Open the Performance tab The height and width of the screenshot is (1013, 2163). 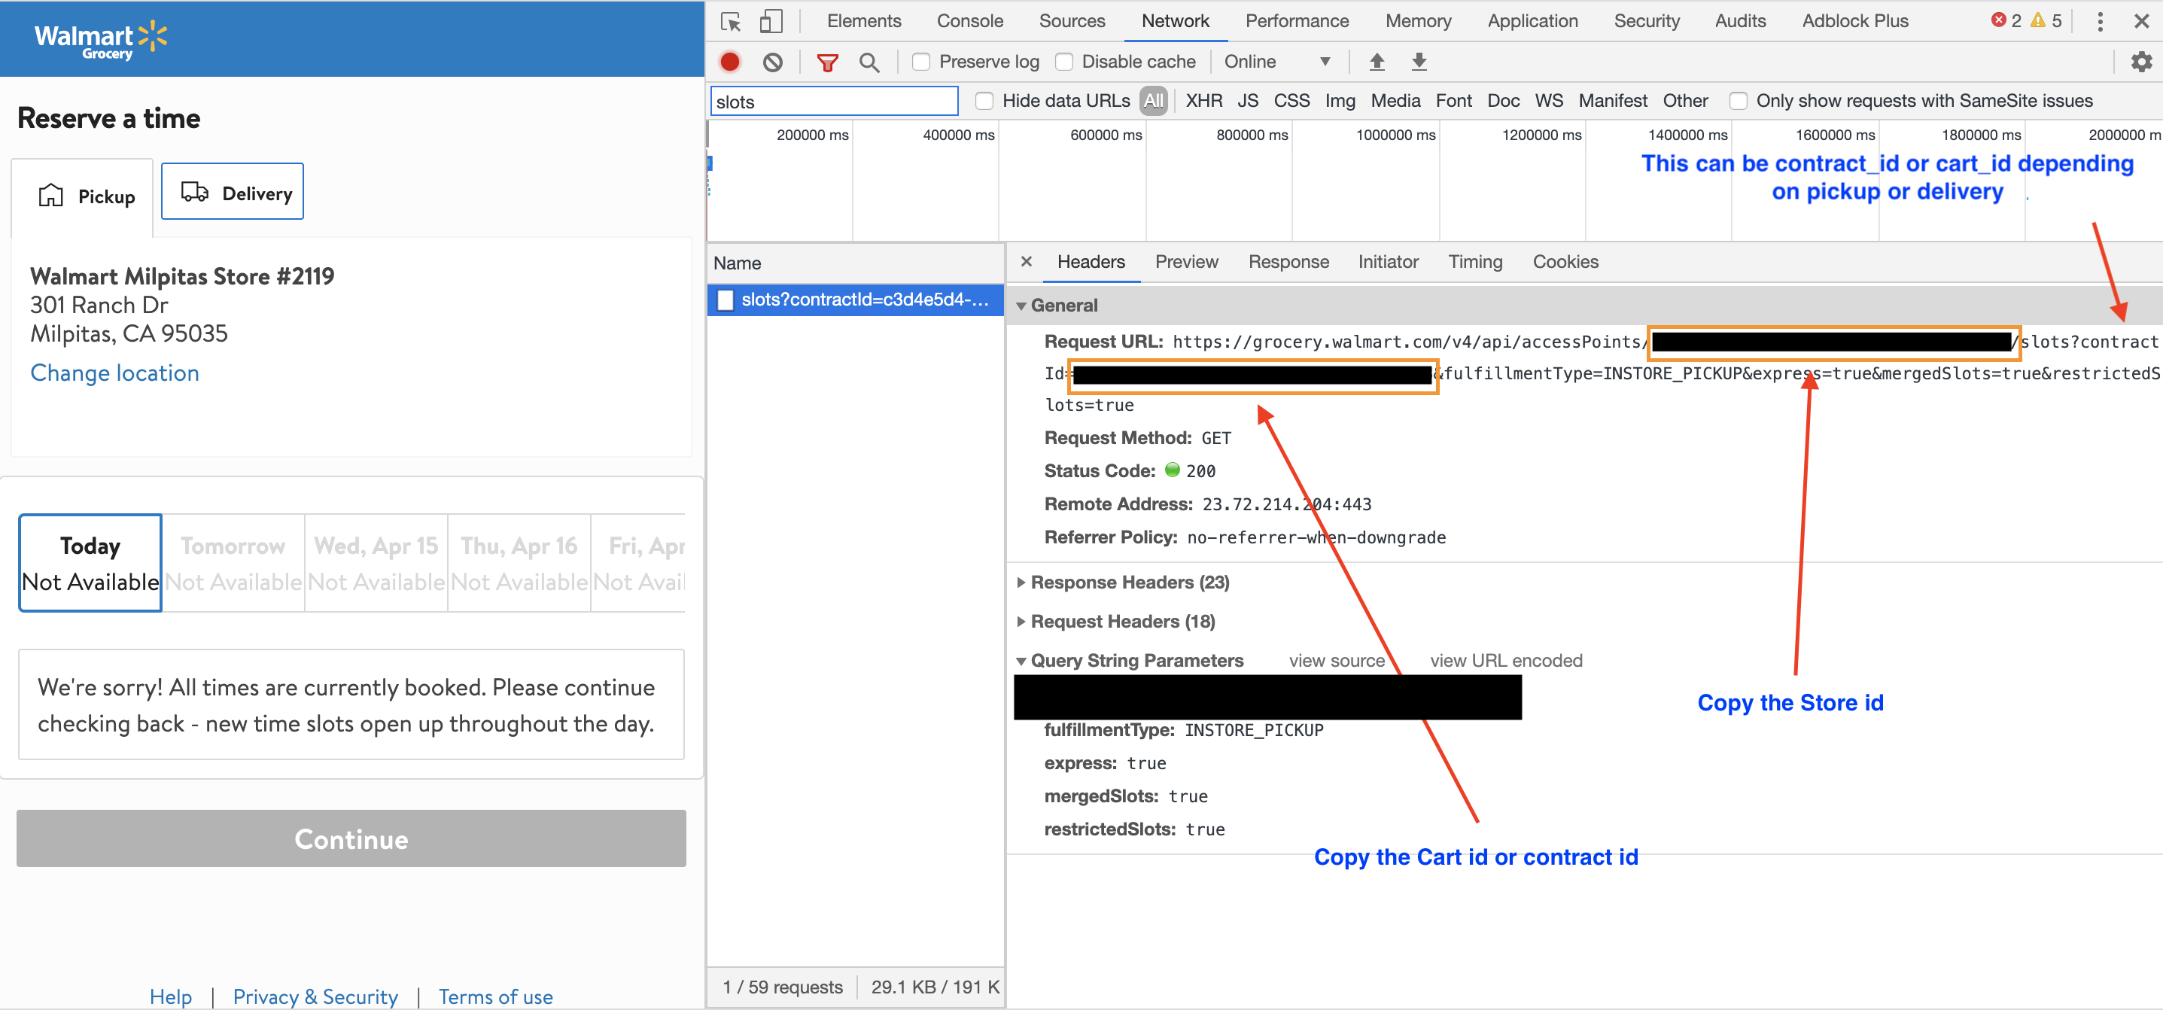pos(1297,21)
